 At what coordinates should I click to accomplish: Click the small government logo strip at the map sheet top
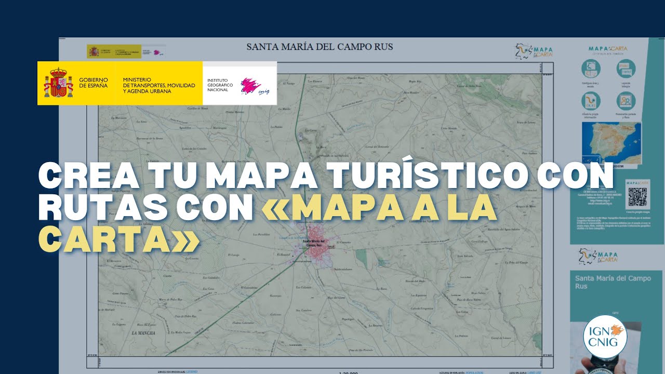[x=126, y=51]
